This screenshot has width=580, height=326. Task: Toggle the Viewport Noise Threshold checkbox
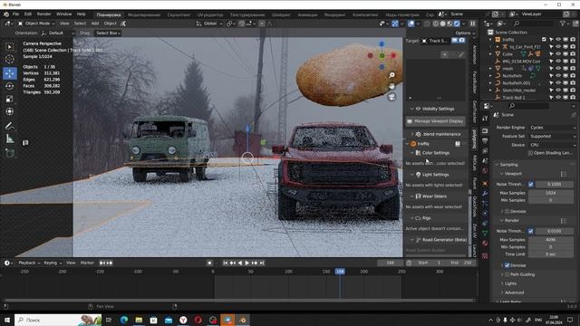click(x=531, y=184)
